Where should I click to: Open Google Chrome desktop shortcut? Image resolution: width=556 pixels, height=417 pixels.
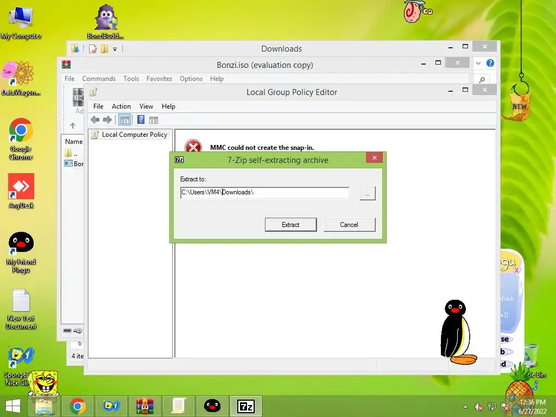21,139
